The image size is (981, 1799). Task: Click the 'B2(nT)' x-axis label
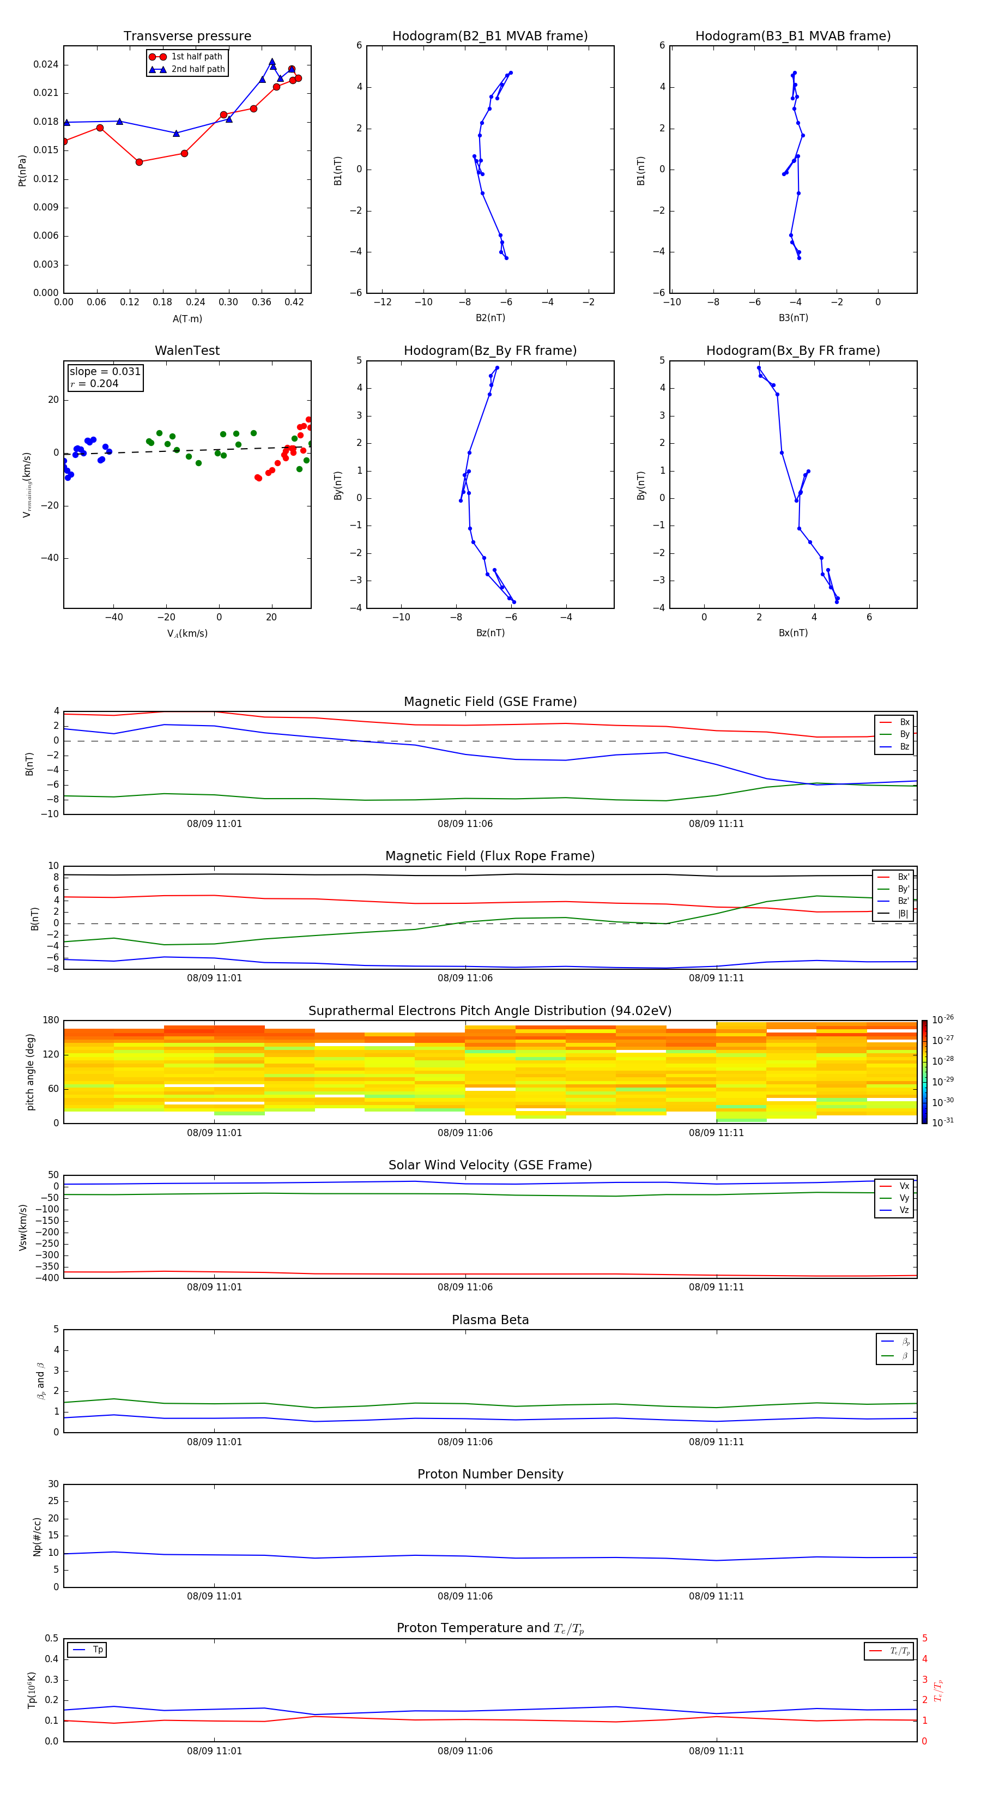point(490,318)
